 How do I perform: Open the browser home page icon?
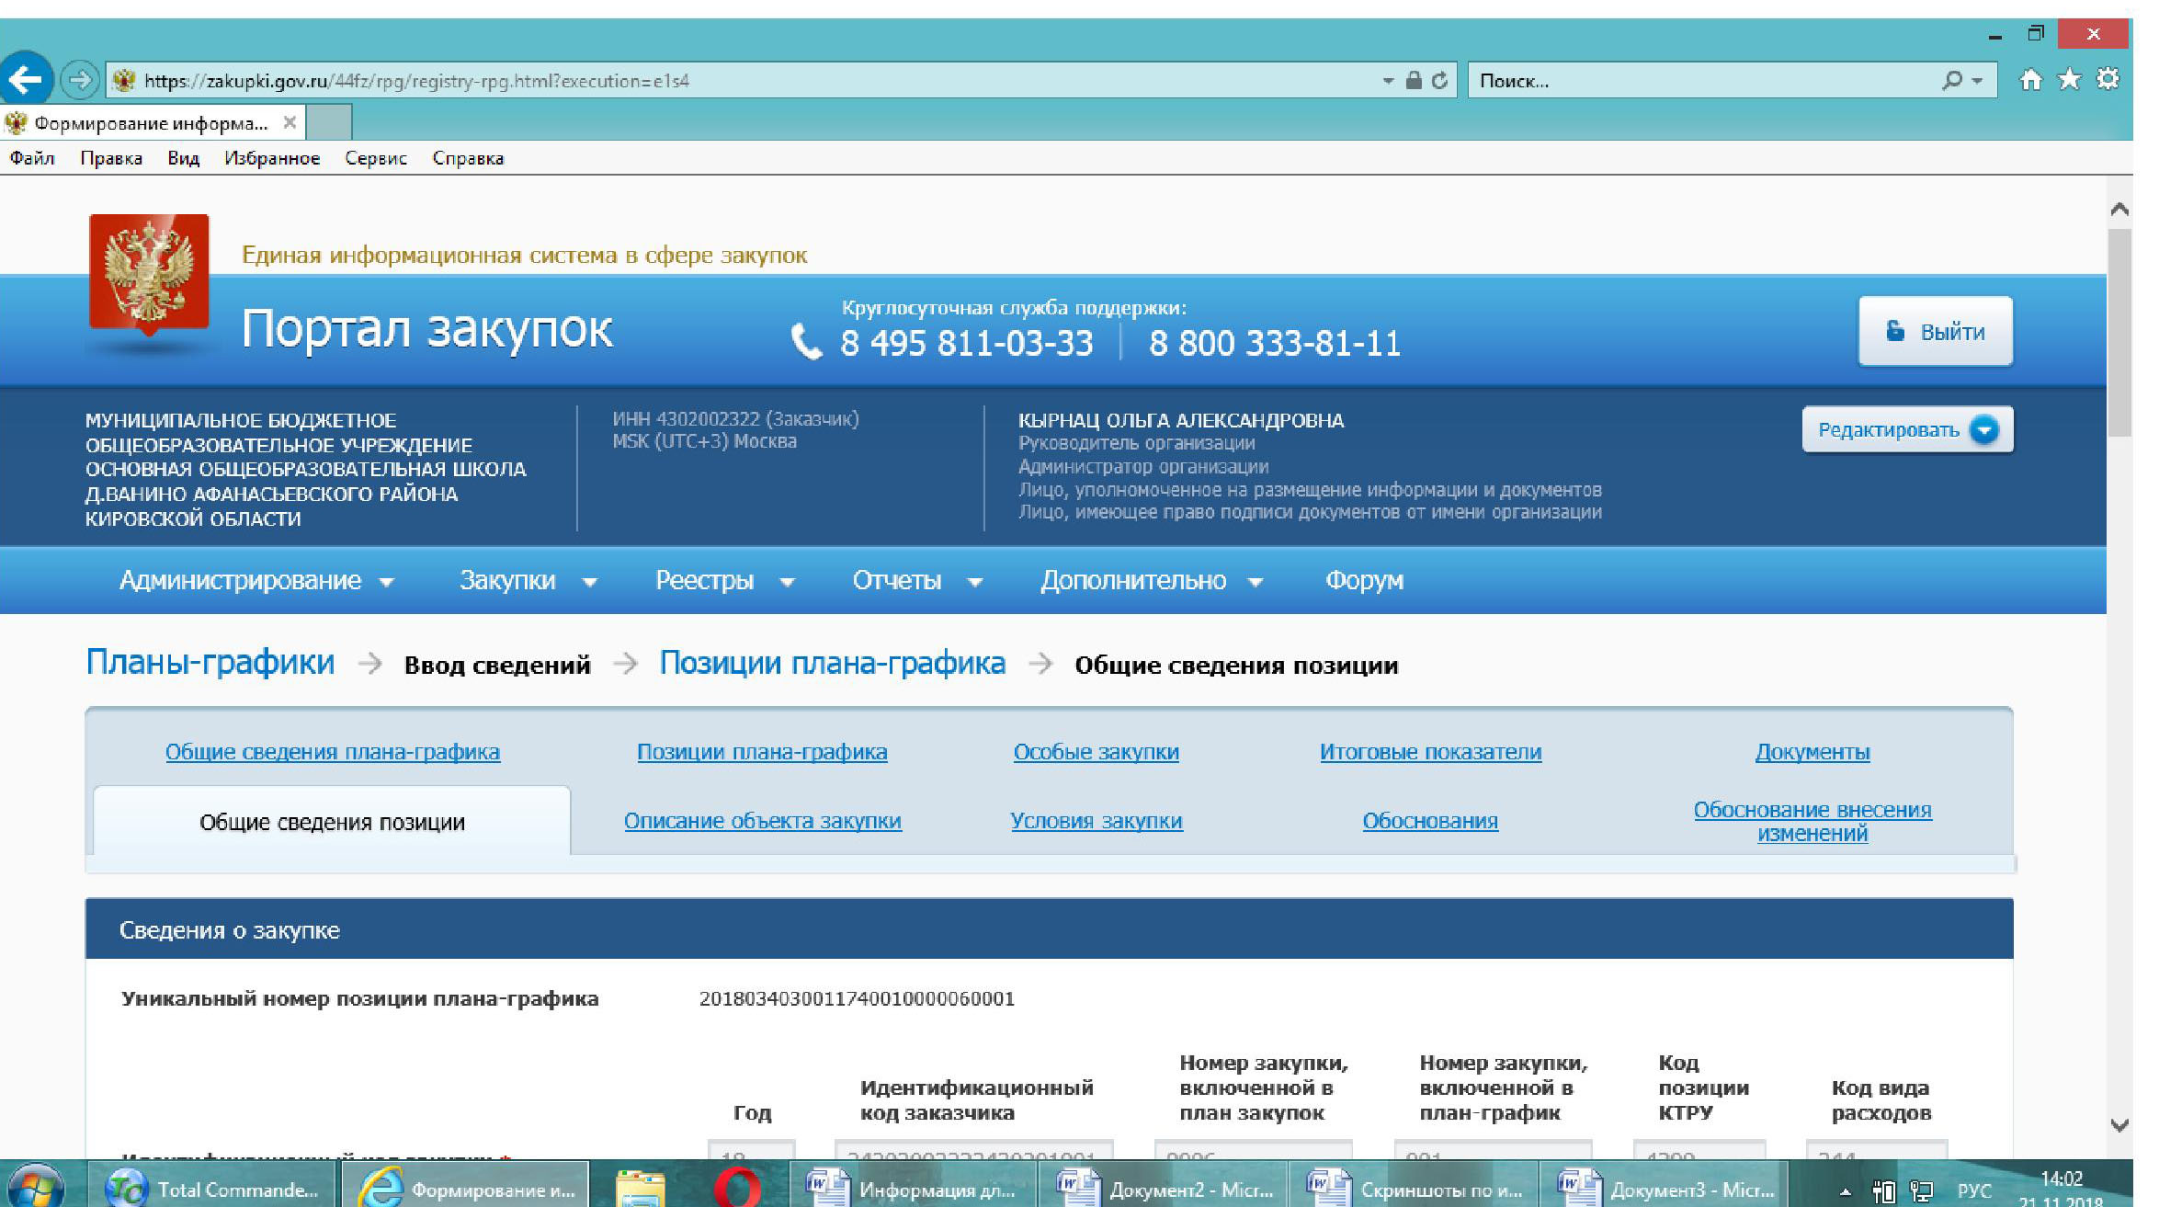(2030, 80)
